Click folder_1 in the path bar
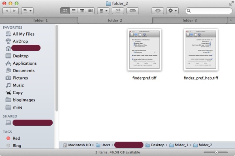 point(179,145)
